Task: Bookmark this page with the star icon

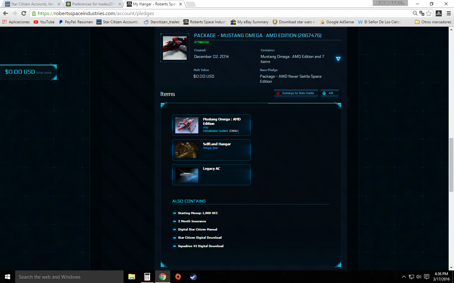Action: pos(429,13)
